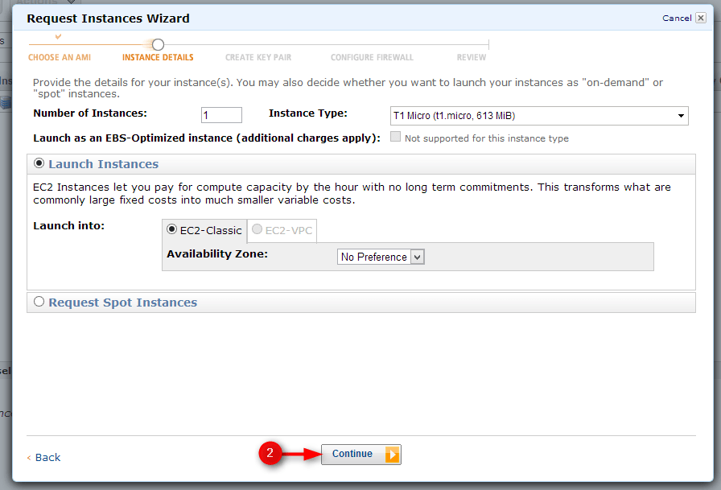721x490 pixels.
Task: Go to the Choose an AMI step
Action: [x=60, y=57]
